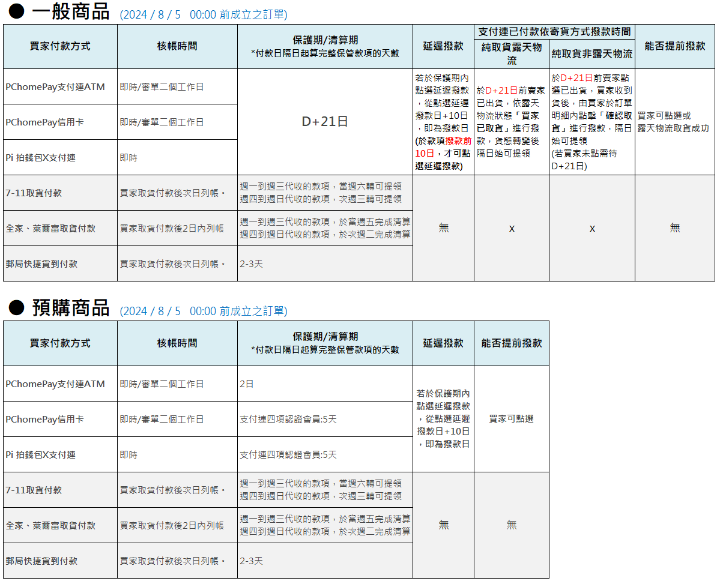Click the bullet icon beside 預購商品
Image resolution: width=717 pixels, height=581 pixels.
coord(16,309)
